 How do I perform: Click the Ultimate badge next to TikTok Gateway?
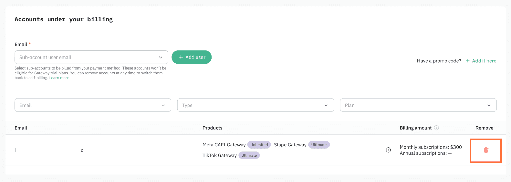pos(249,155)
